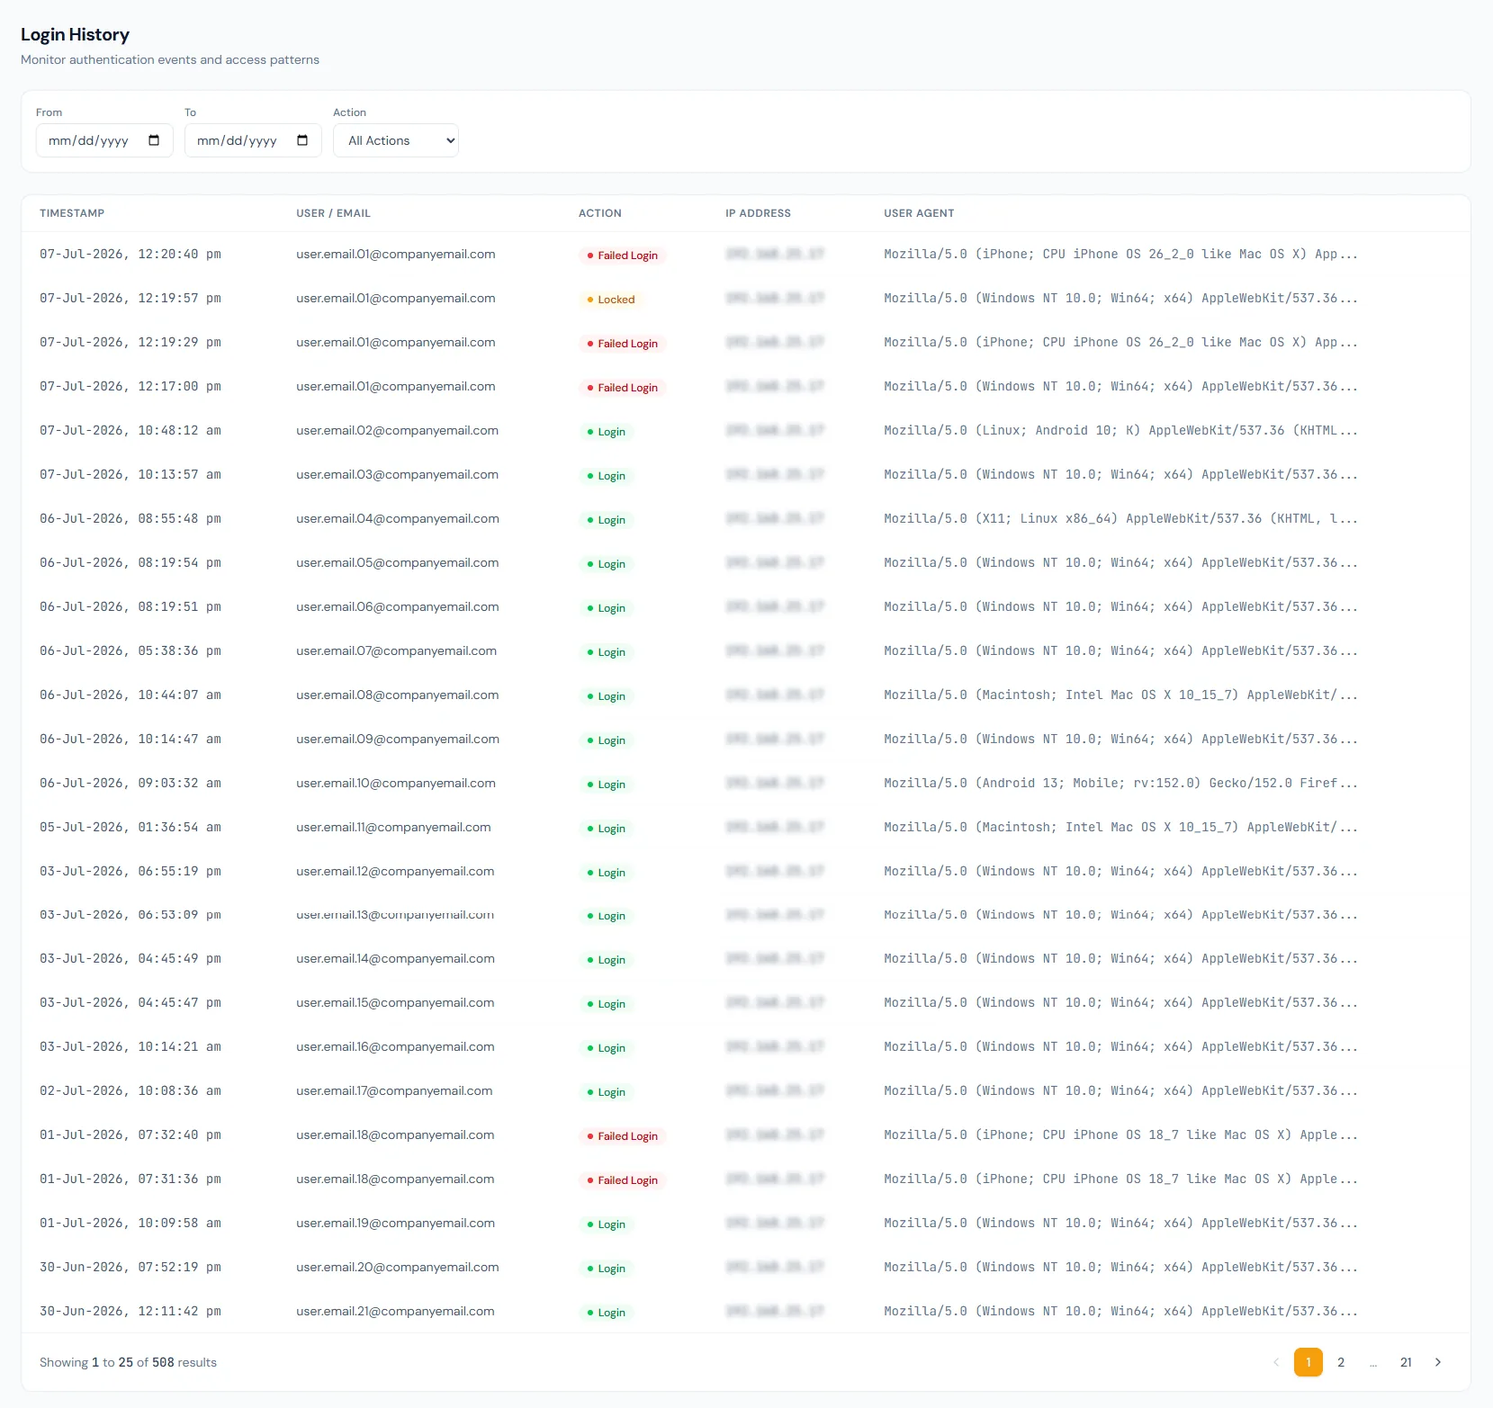Image resolution: width=1493 pixels, height=1408 pixels.
Task: Click timestamp 30-Jun-2026, 12:11:42 pm
Action: (130, 1311)
